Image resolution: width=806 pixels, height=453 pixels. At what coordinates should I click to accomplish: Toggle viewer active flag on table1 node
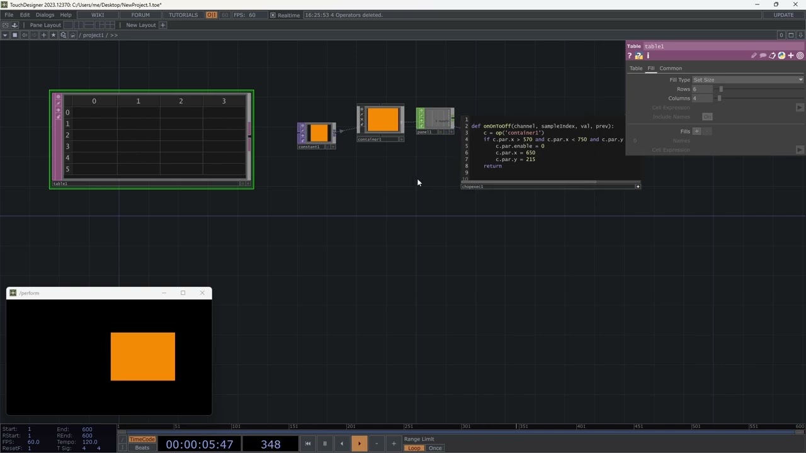click(247, 184)
